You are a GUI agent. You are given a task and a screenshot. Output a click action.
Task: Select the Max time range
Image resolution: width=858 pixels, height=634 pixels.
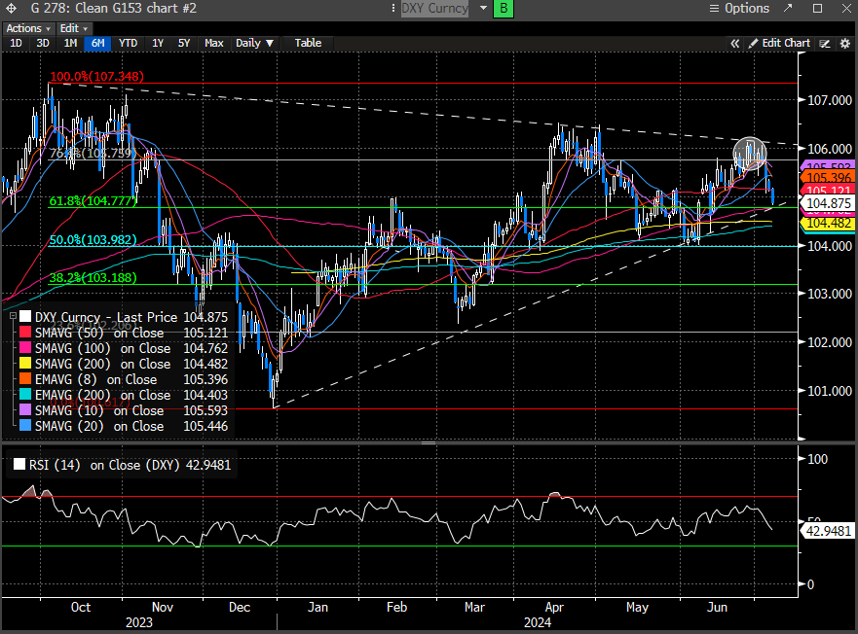point(214,43)
